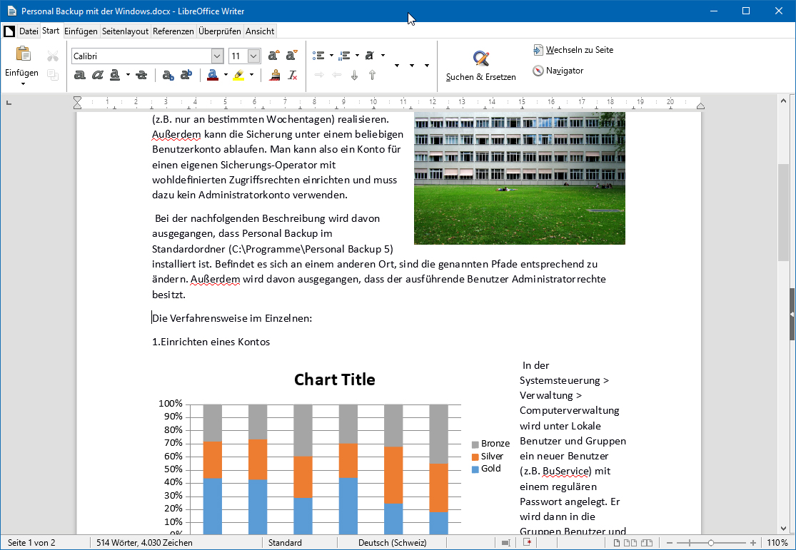Click inside the font size field

[x=238, y=56]
